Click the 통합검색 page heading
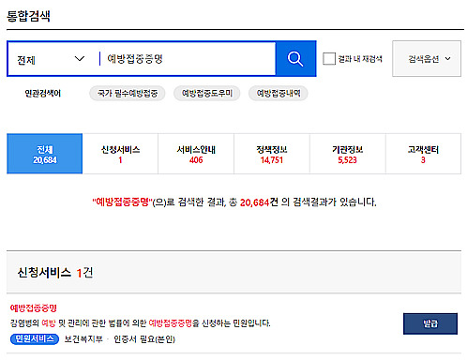Screen dimensions: 467x360 [x=28, y=16]
